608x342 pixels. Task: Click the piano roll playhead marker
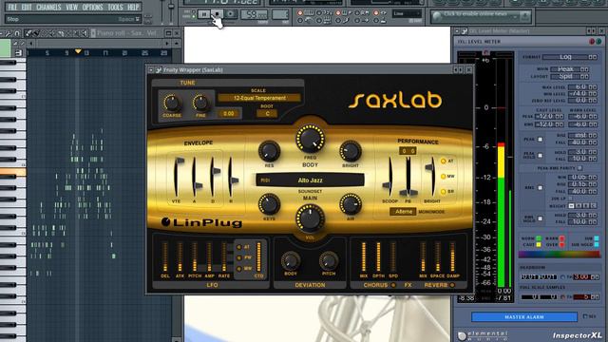click(78, 51)
